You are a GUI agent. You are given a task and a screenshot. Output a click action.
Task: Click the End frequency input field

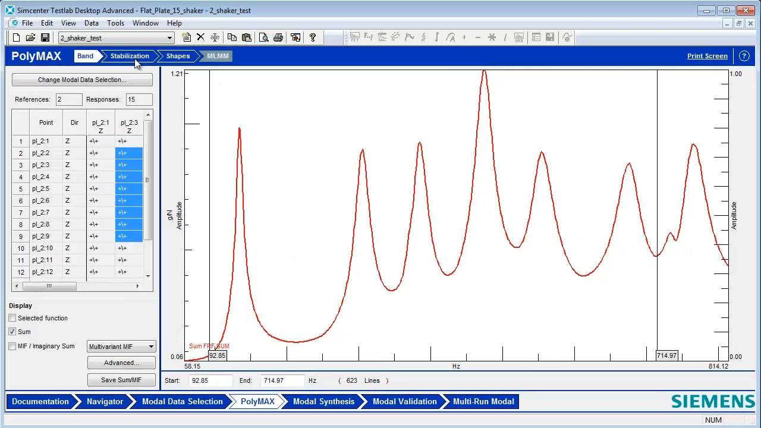pyautogui.click(x=281, y=380)
